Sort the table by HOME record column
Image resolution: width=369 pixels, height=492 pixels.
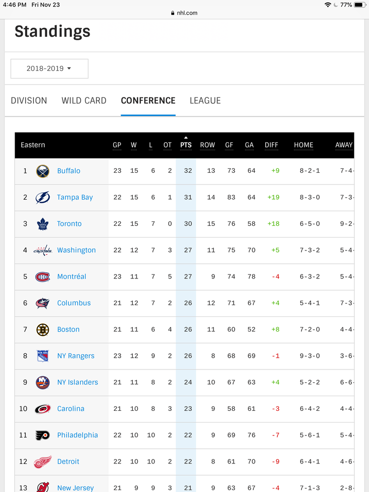(304, 145)
